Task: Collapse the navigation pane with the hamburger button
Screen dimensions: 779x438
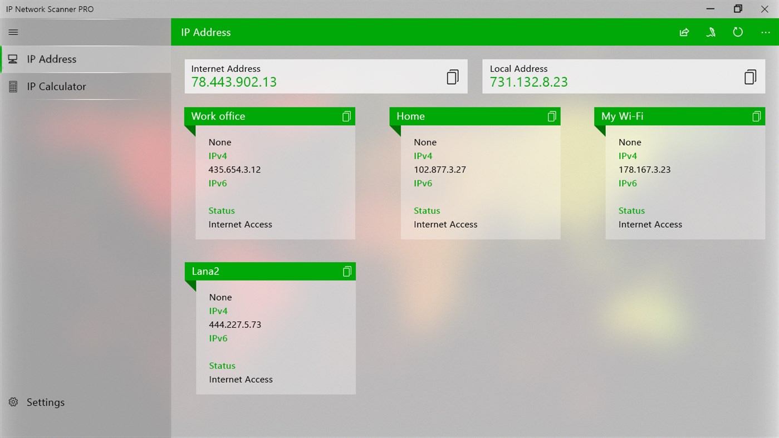Action: click(13, 32)
